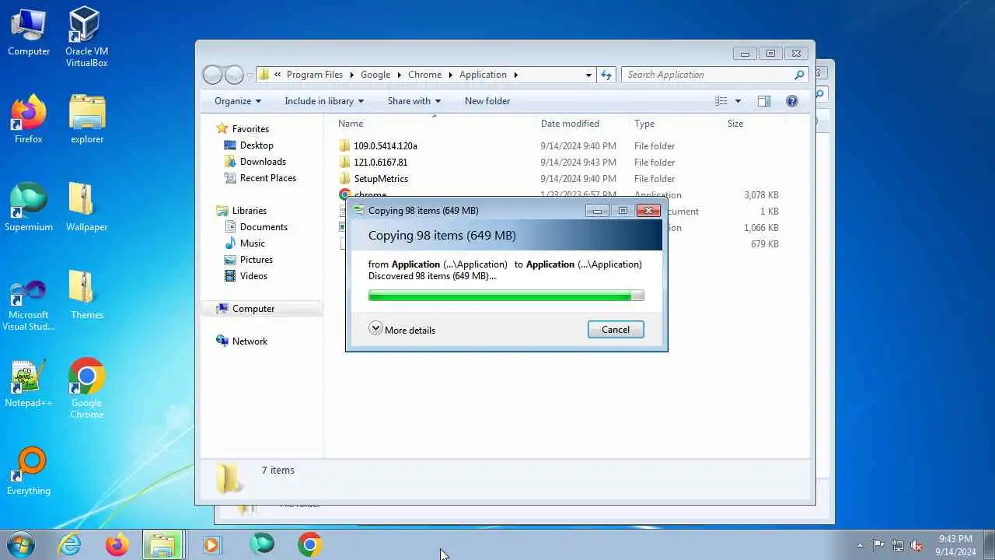Expand the arrow after Application breadcrumb
The width and height of the screenshot is (995, 560).
click(x=515, y=75)
